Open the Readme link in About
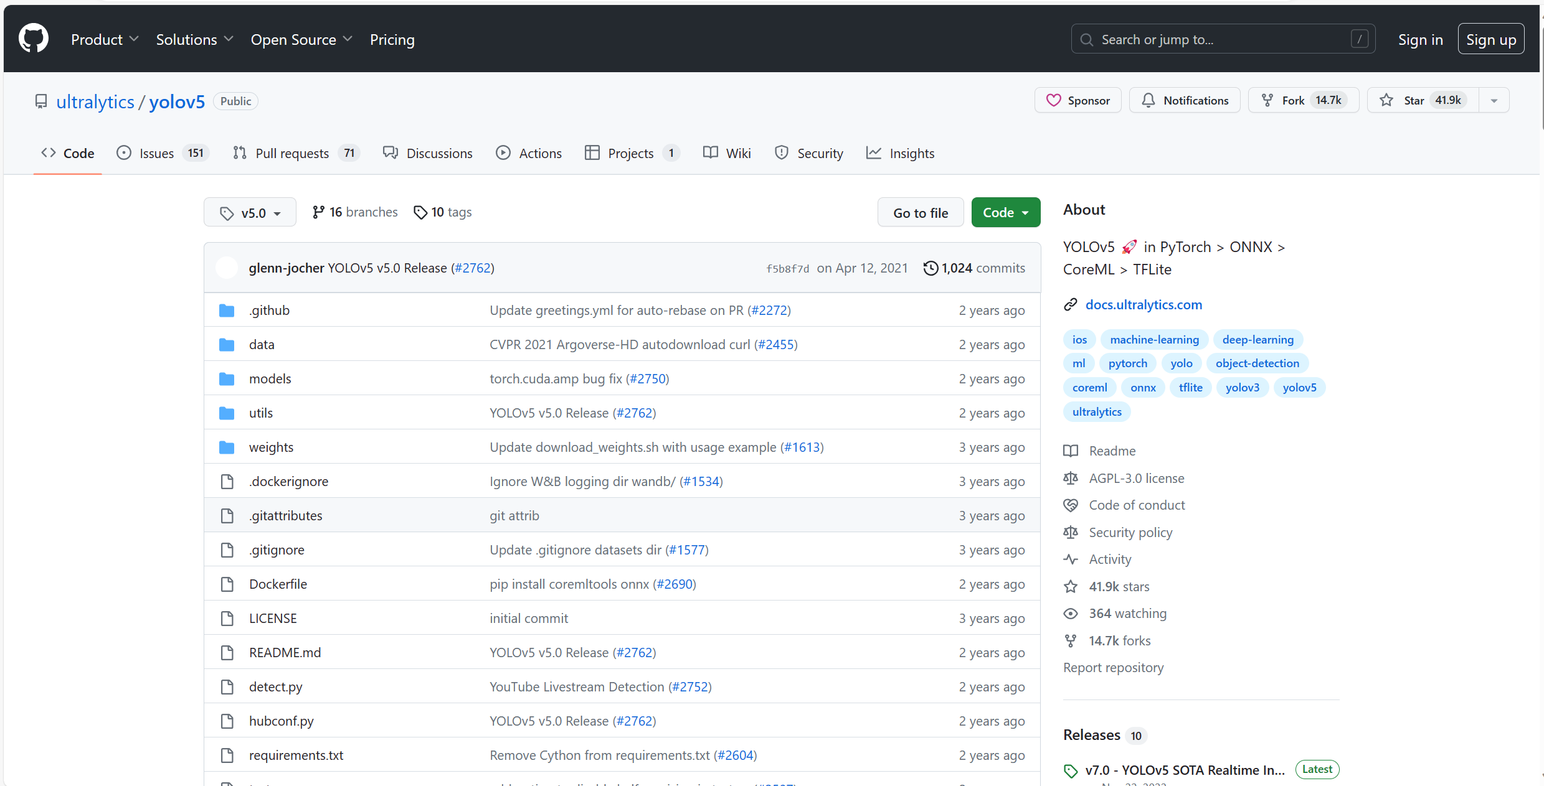This screenshot has height=786, width=1544. [1112, 451]
